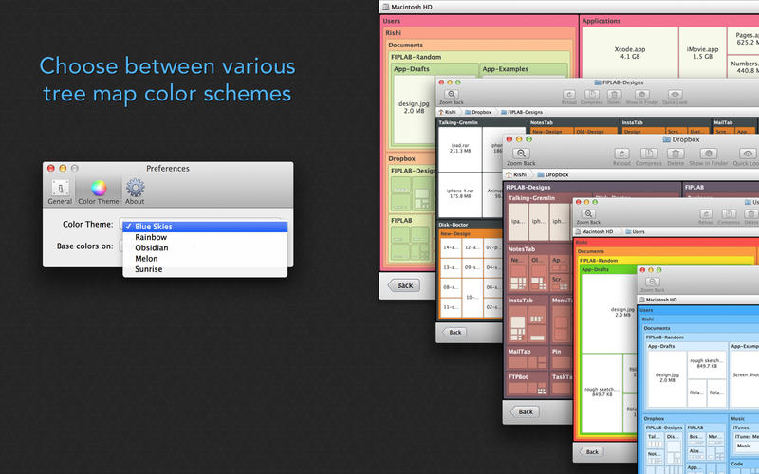The width and height of the screenshot is (759, 474).
Task: Click FIPLAB-Designs in the FIPLAB-Designs window path bar
Action: [522, 112]
